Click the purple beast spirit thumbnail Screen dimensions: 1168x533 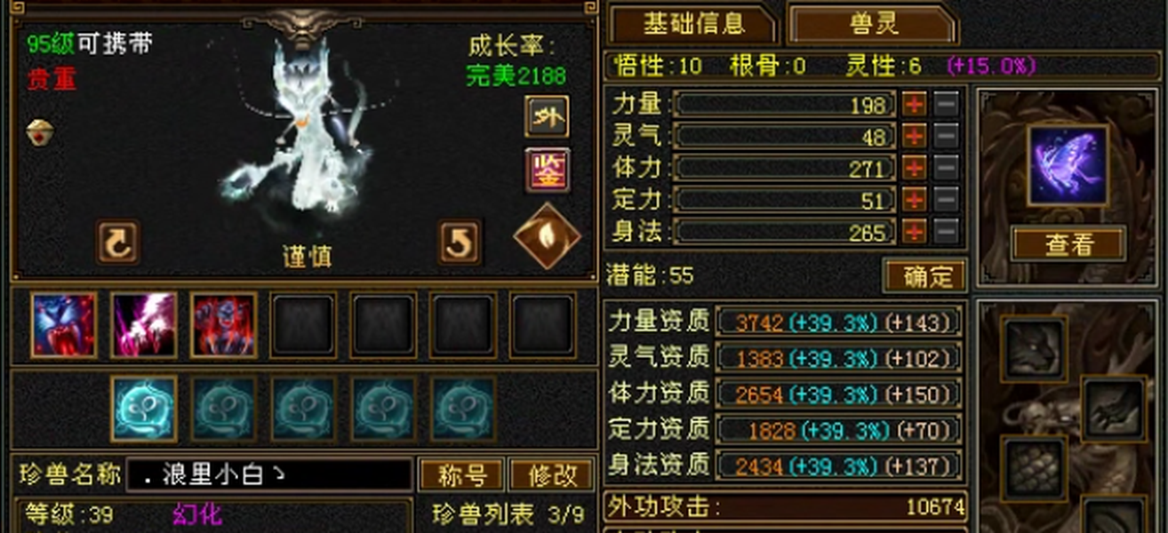click(1068, 166)
